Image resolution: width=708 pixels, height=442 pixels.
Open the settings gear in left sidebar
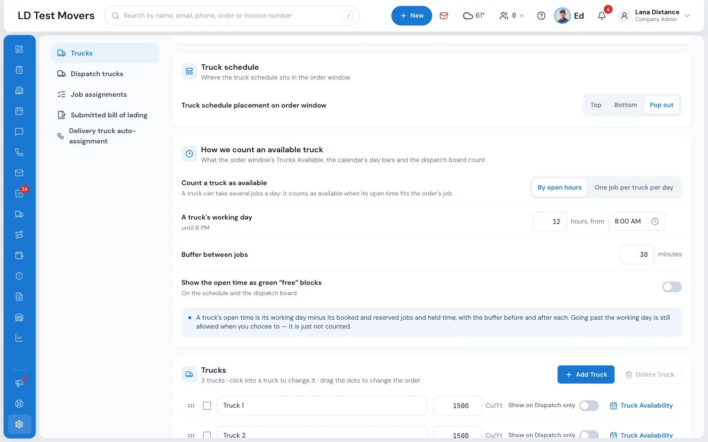[x=19, y=424]
